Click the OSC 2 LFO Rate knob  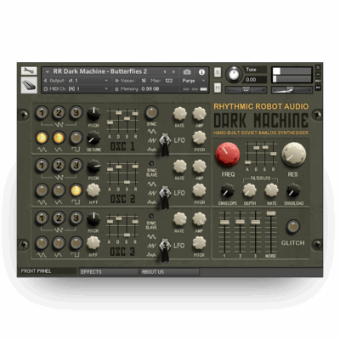point(179,167)
